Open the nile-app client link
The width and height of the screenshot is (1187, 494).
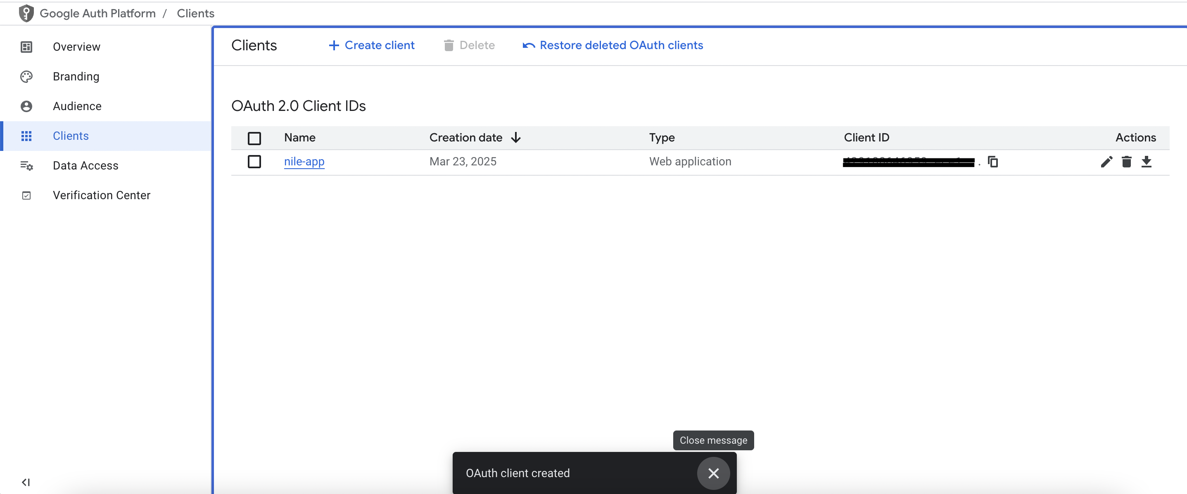point(304,162)
